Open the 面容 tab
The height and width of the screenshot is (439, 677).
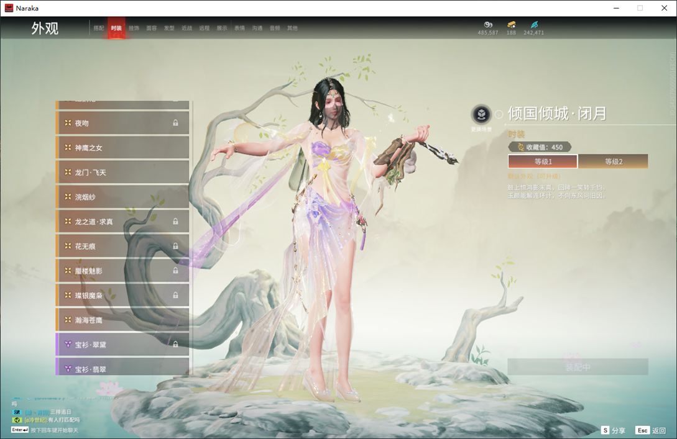click(x=152, y=28)
